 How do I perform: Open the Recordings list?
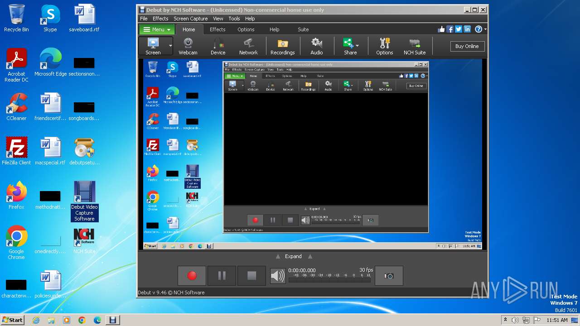(x=283, y=46)
